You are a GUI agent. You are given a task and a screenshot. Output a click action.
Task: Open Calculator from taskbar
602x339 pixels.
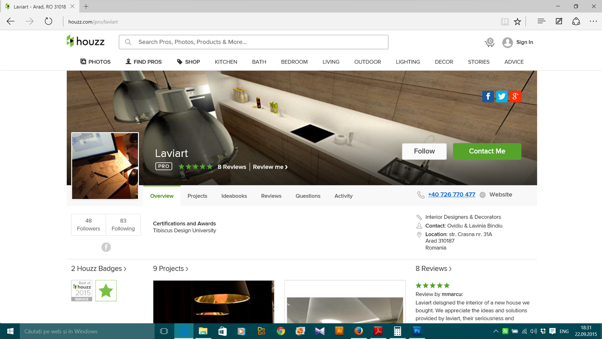tap(397, 331)
